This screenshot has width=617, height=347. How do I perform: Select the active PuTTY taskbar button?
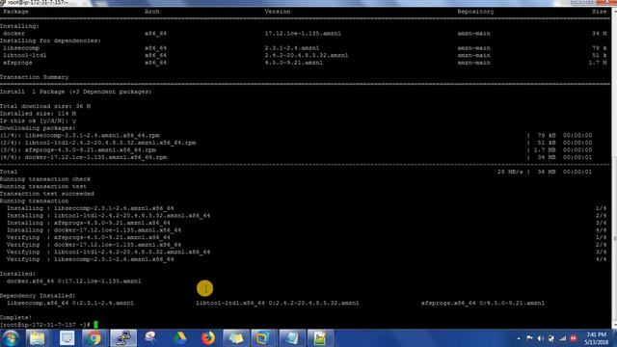(x=123, y=338)
